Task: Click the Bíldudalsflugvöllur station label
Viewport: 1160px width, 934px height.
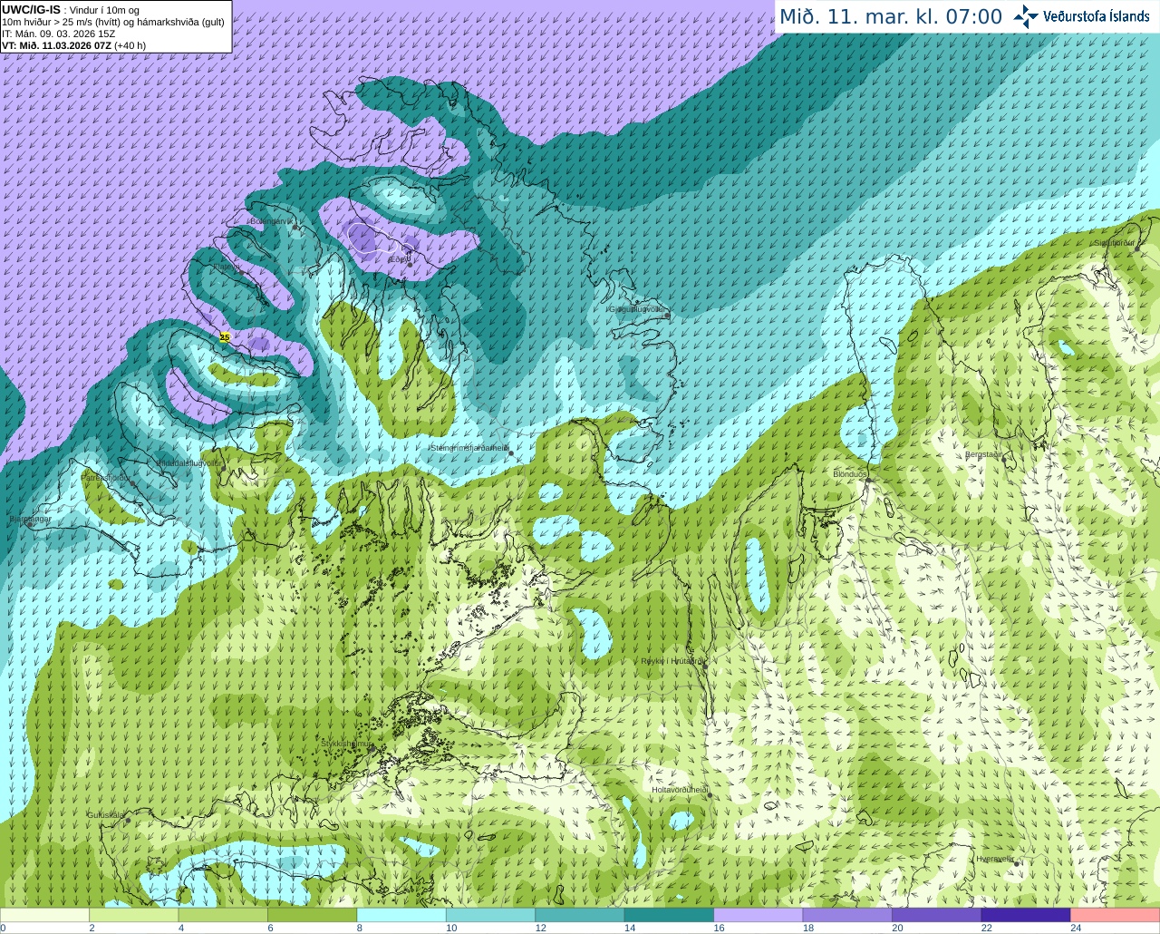Action: pyautogui.click(x=188, y=462)
